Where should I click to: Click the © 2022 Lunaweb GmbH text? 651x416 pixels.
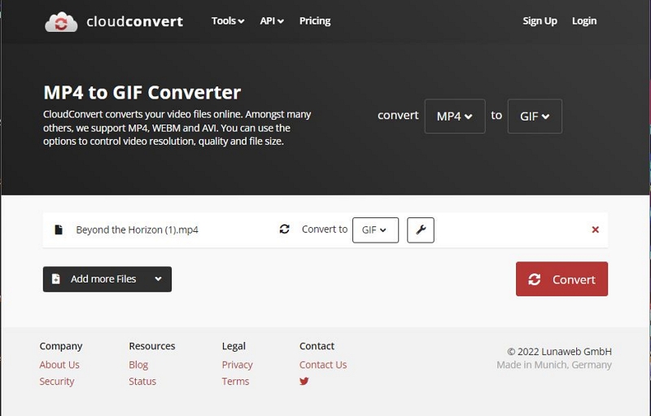(559, 352)
